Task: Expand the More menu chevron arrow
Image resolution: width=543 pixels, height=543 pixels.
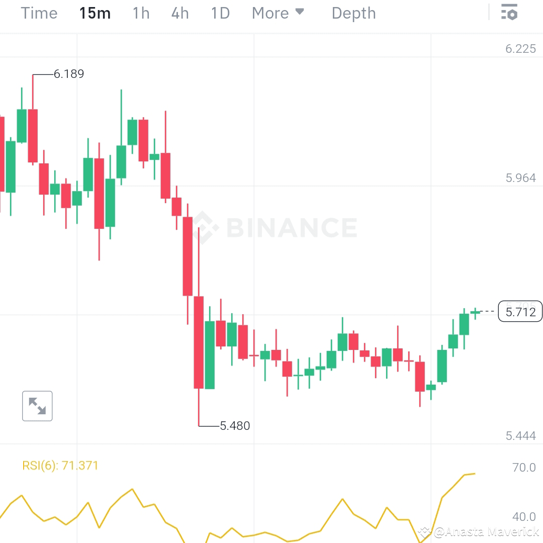Action: click(x=300, y=12)
